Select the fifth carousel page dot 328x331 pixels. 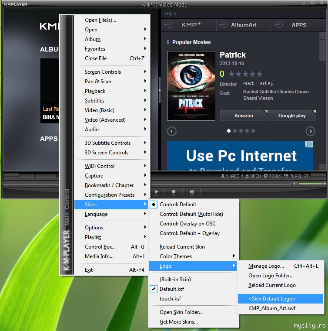[253, 131]
